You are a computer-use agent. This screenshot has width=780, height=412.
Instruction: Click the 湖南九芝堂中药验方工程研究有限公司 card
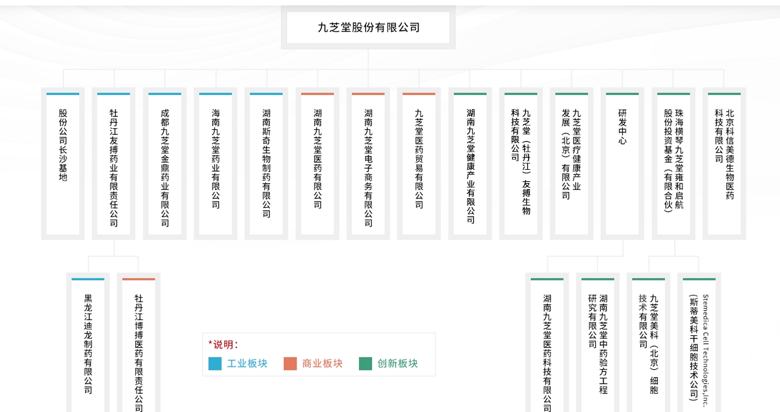(598, 343)
